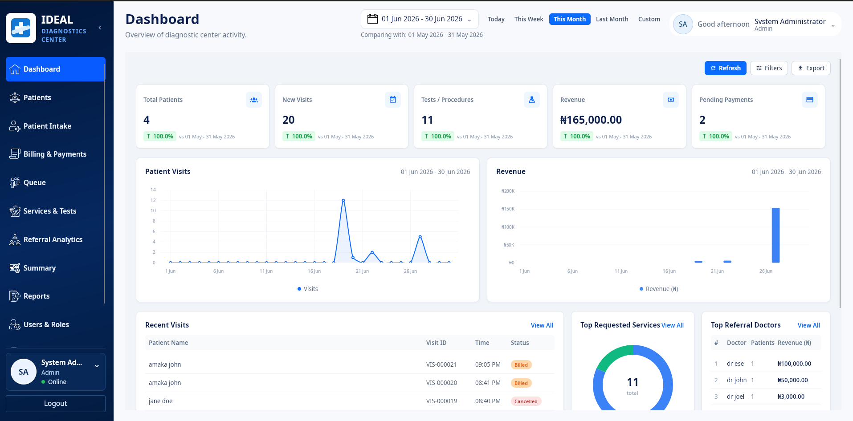Select the Last Month range tab
853x421 pixels.
(x=612, y=19)
